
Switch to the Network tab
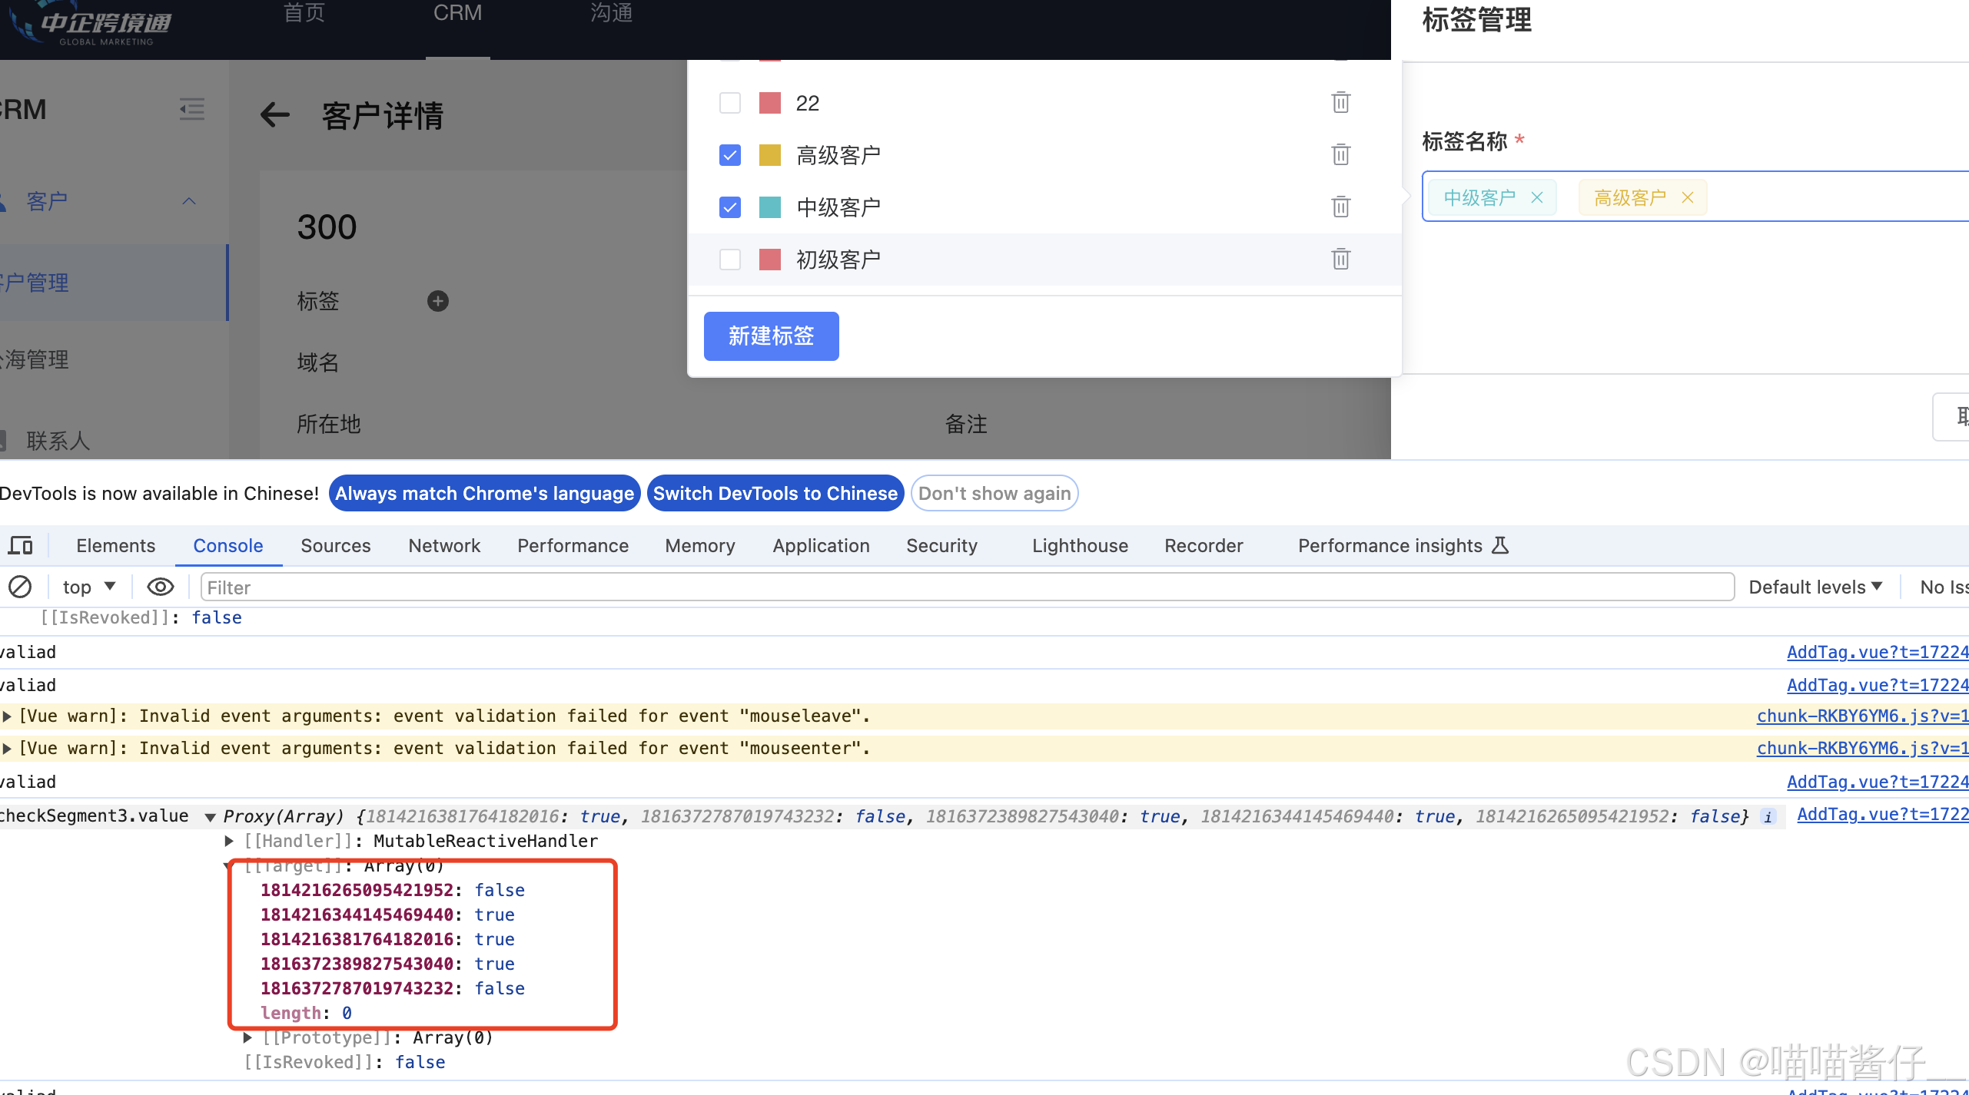443,545
